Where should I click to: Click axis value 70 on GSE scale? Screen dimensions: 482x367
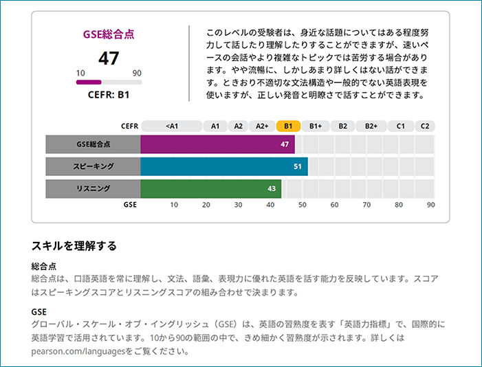tap(366, 205)
